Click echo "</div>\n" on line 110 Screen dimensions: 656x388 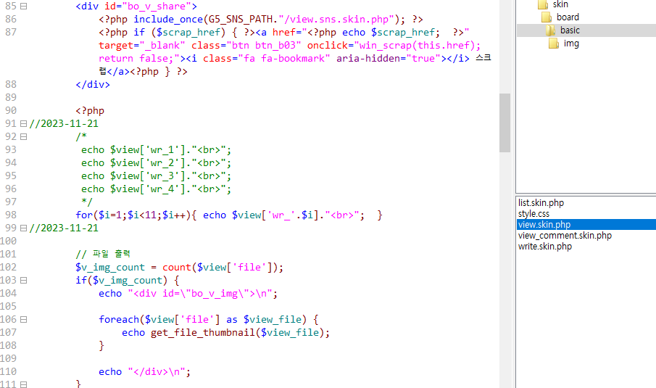145,371
